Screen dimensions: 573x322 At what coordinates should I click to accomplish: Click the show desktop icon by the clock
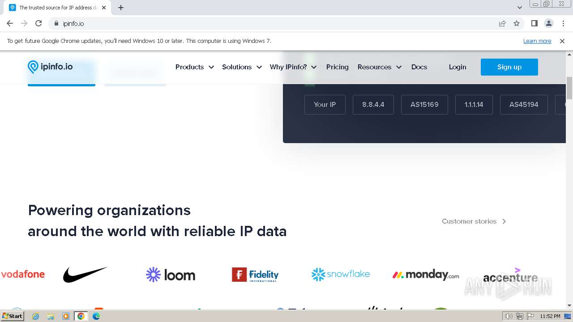point(568,316)
